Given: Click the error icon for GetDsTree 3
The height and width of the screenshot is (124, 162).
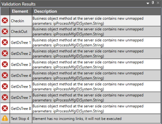Looking at the screenshot, I should (5, 64).
